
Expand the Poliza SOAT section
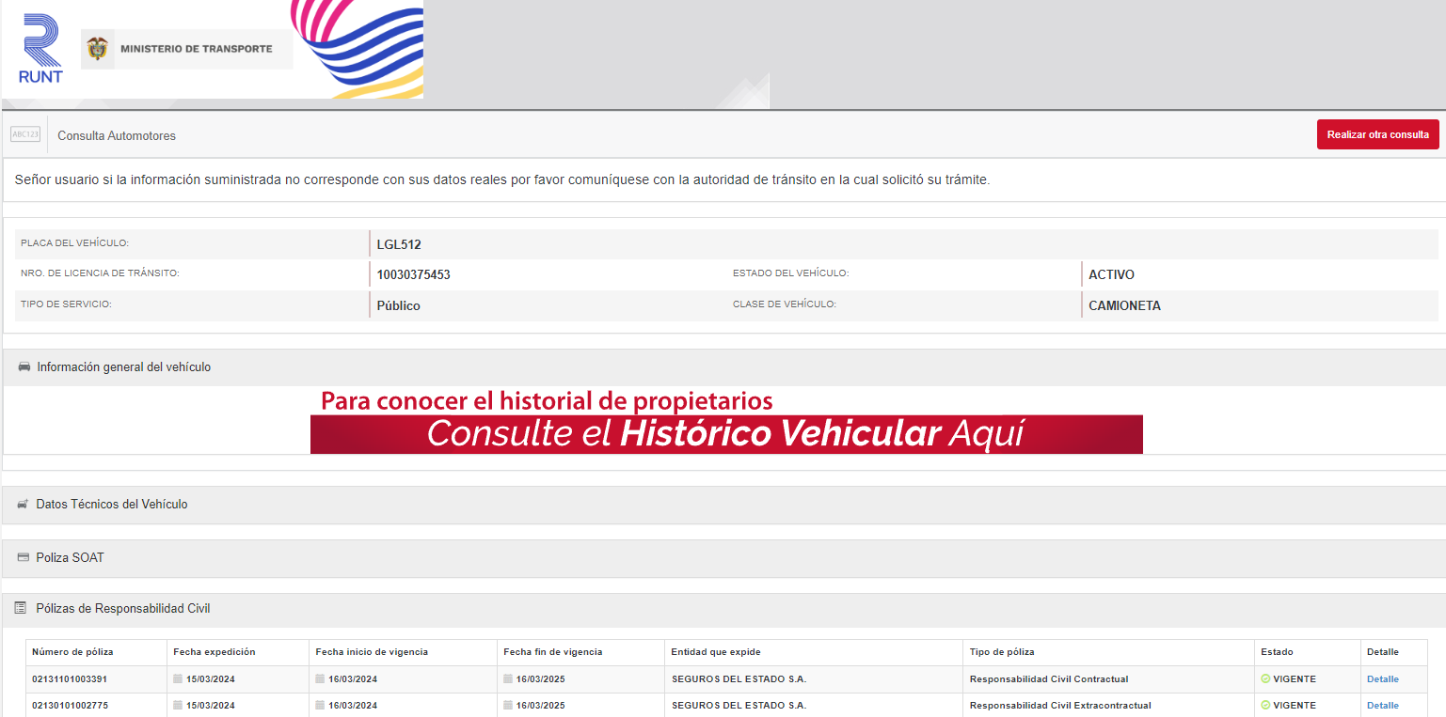(x=70, y=557)
